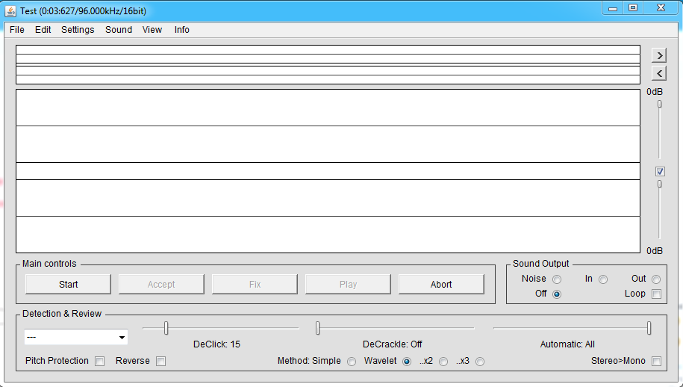Open the Sound menu
Image resolution: width=683 pixels, height=387 pixels.
coord(119,30)
